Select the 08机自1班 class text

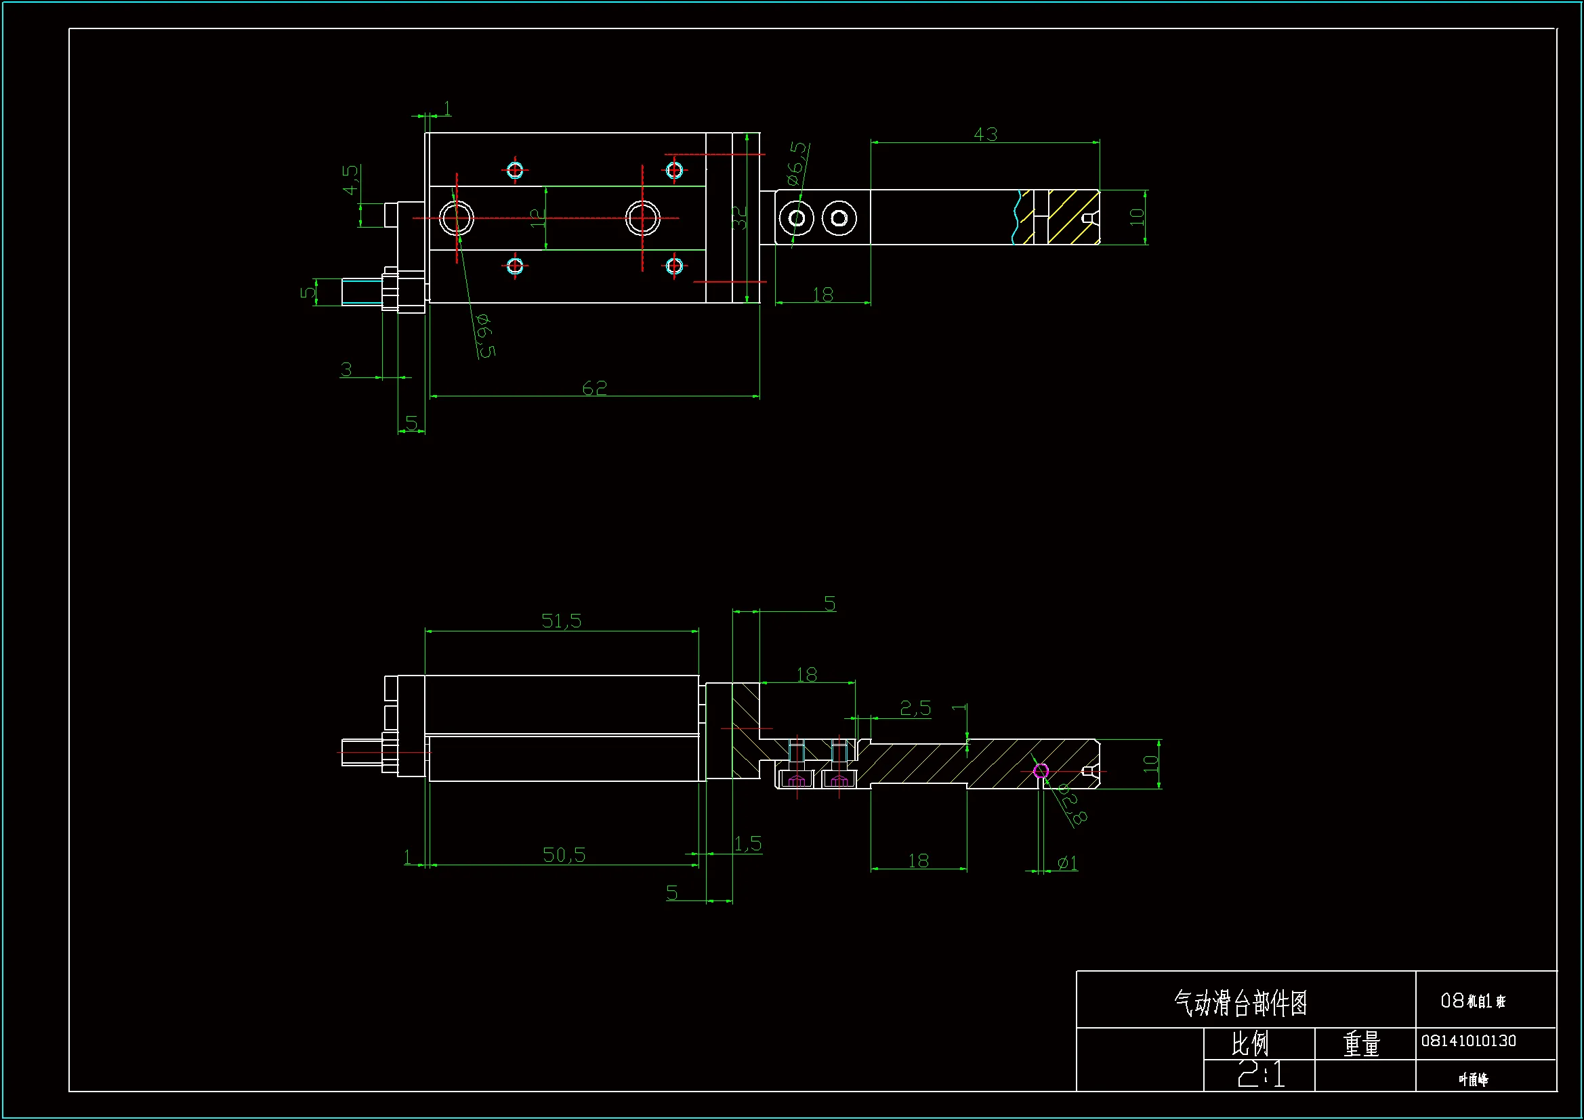(x=1473, y=1001)
